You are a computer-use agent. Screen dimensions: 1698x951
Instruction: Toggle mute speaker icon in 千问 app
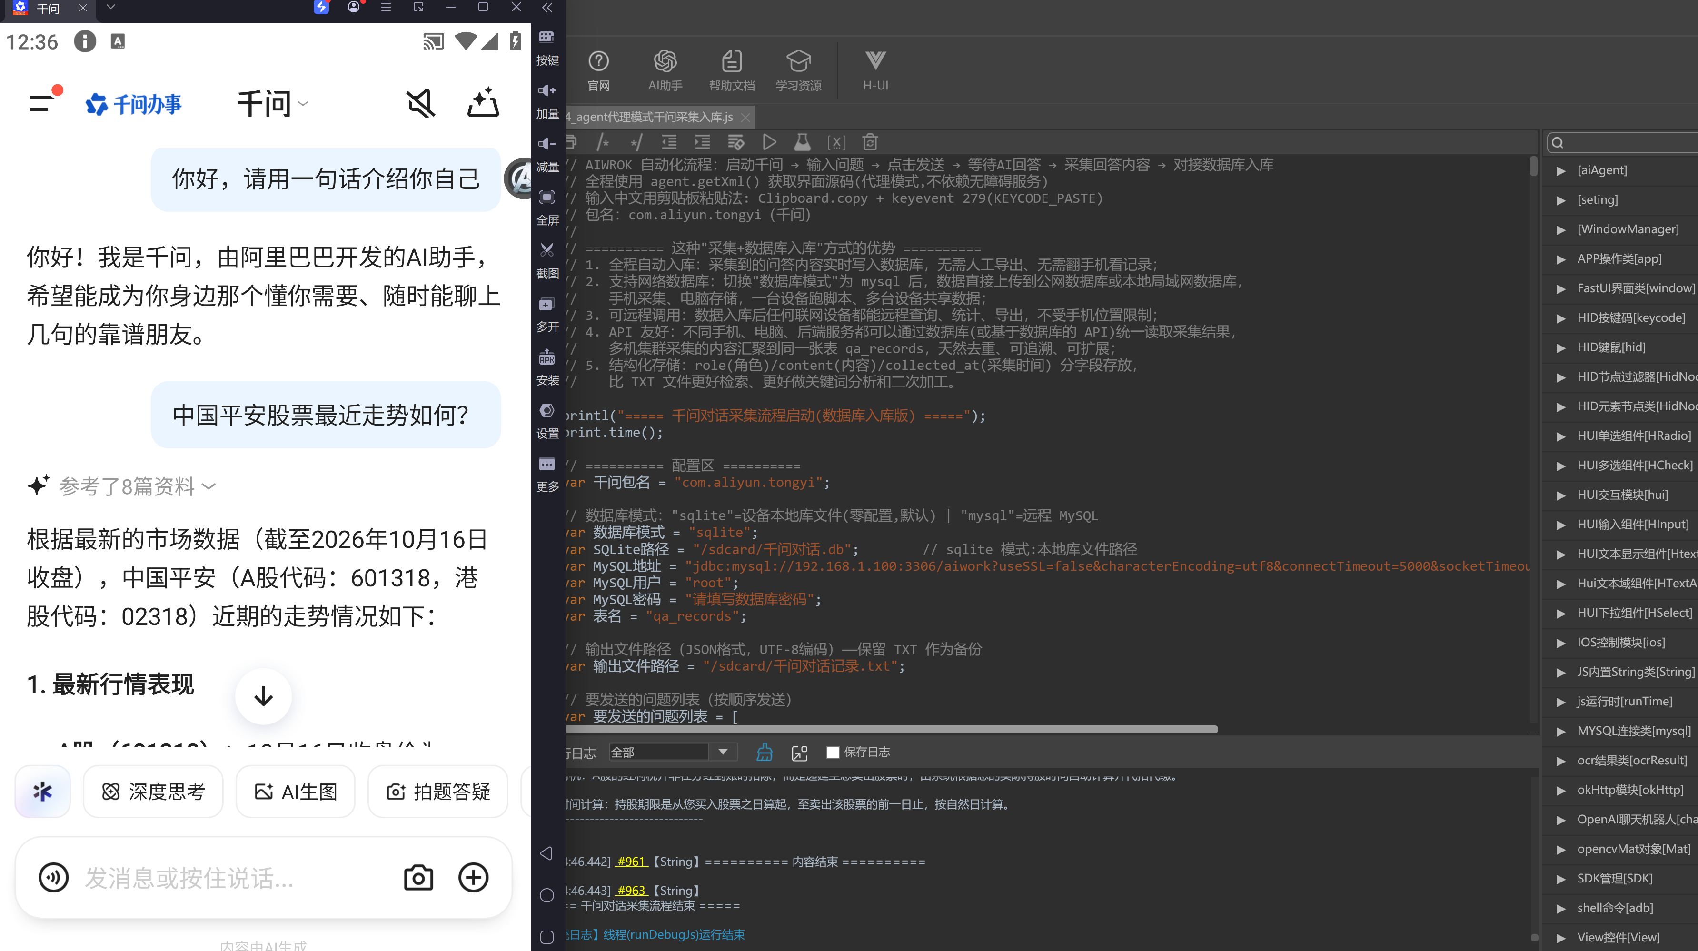click(420, 103)
